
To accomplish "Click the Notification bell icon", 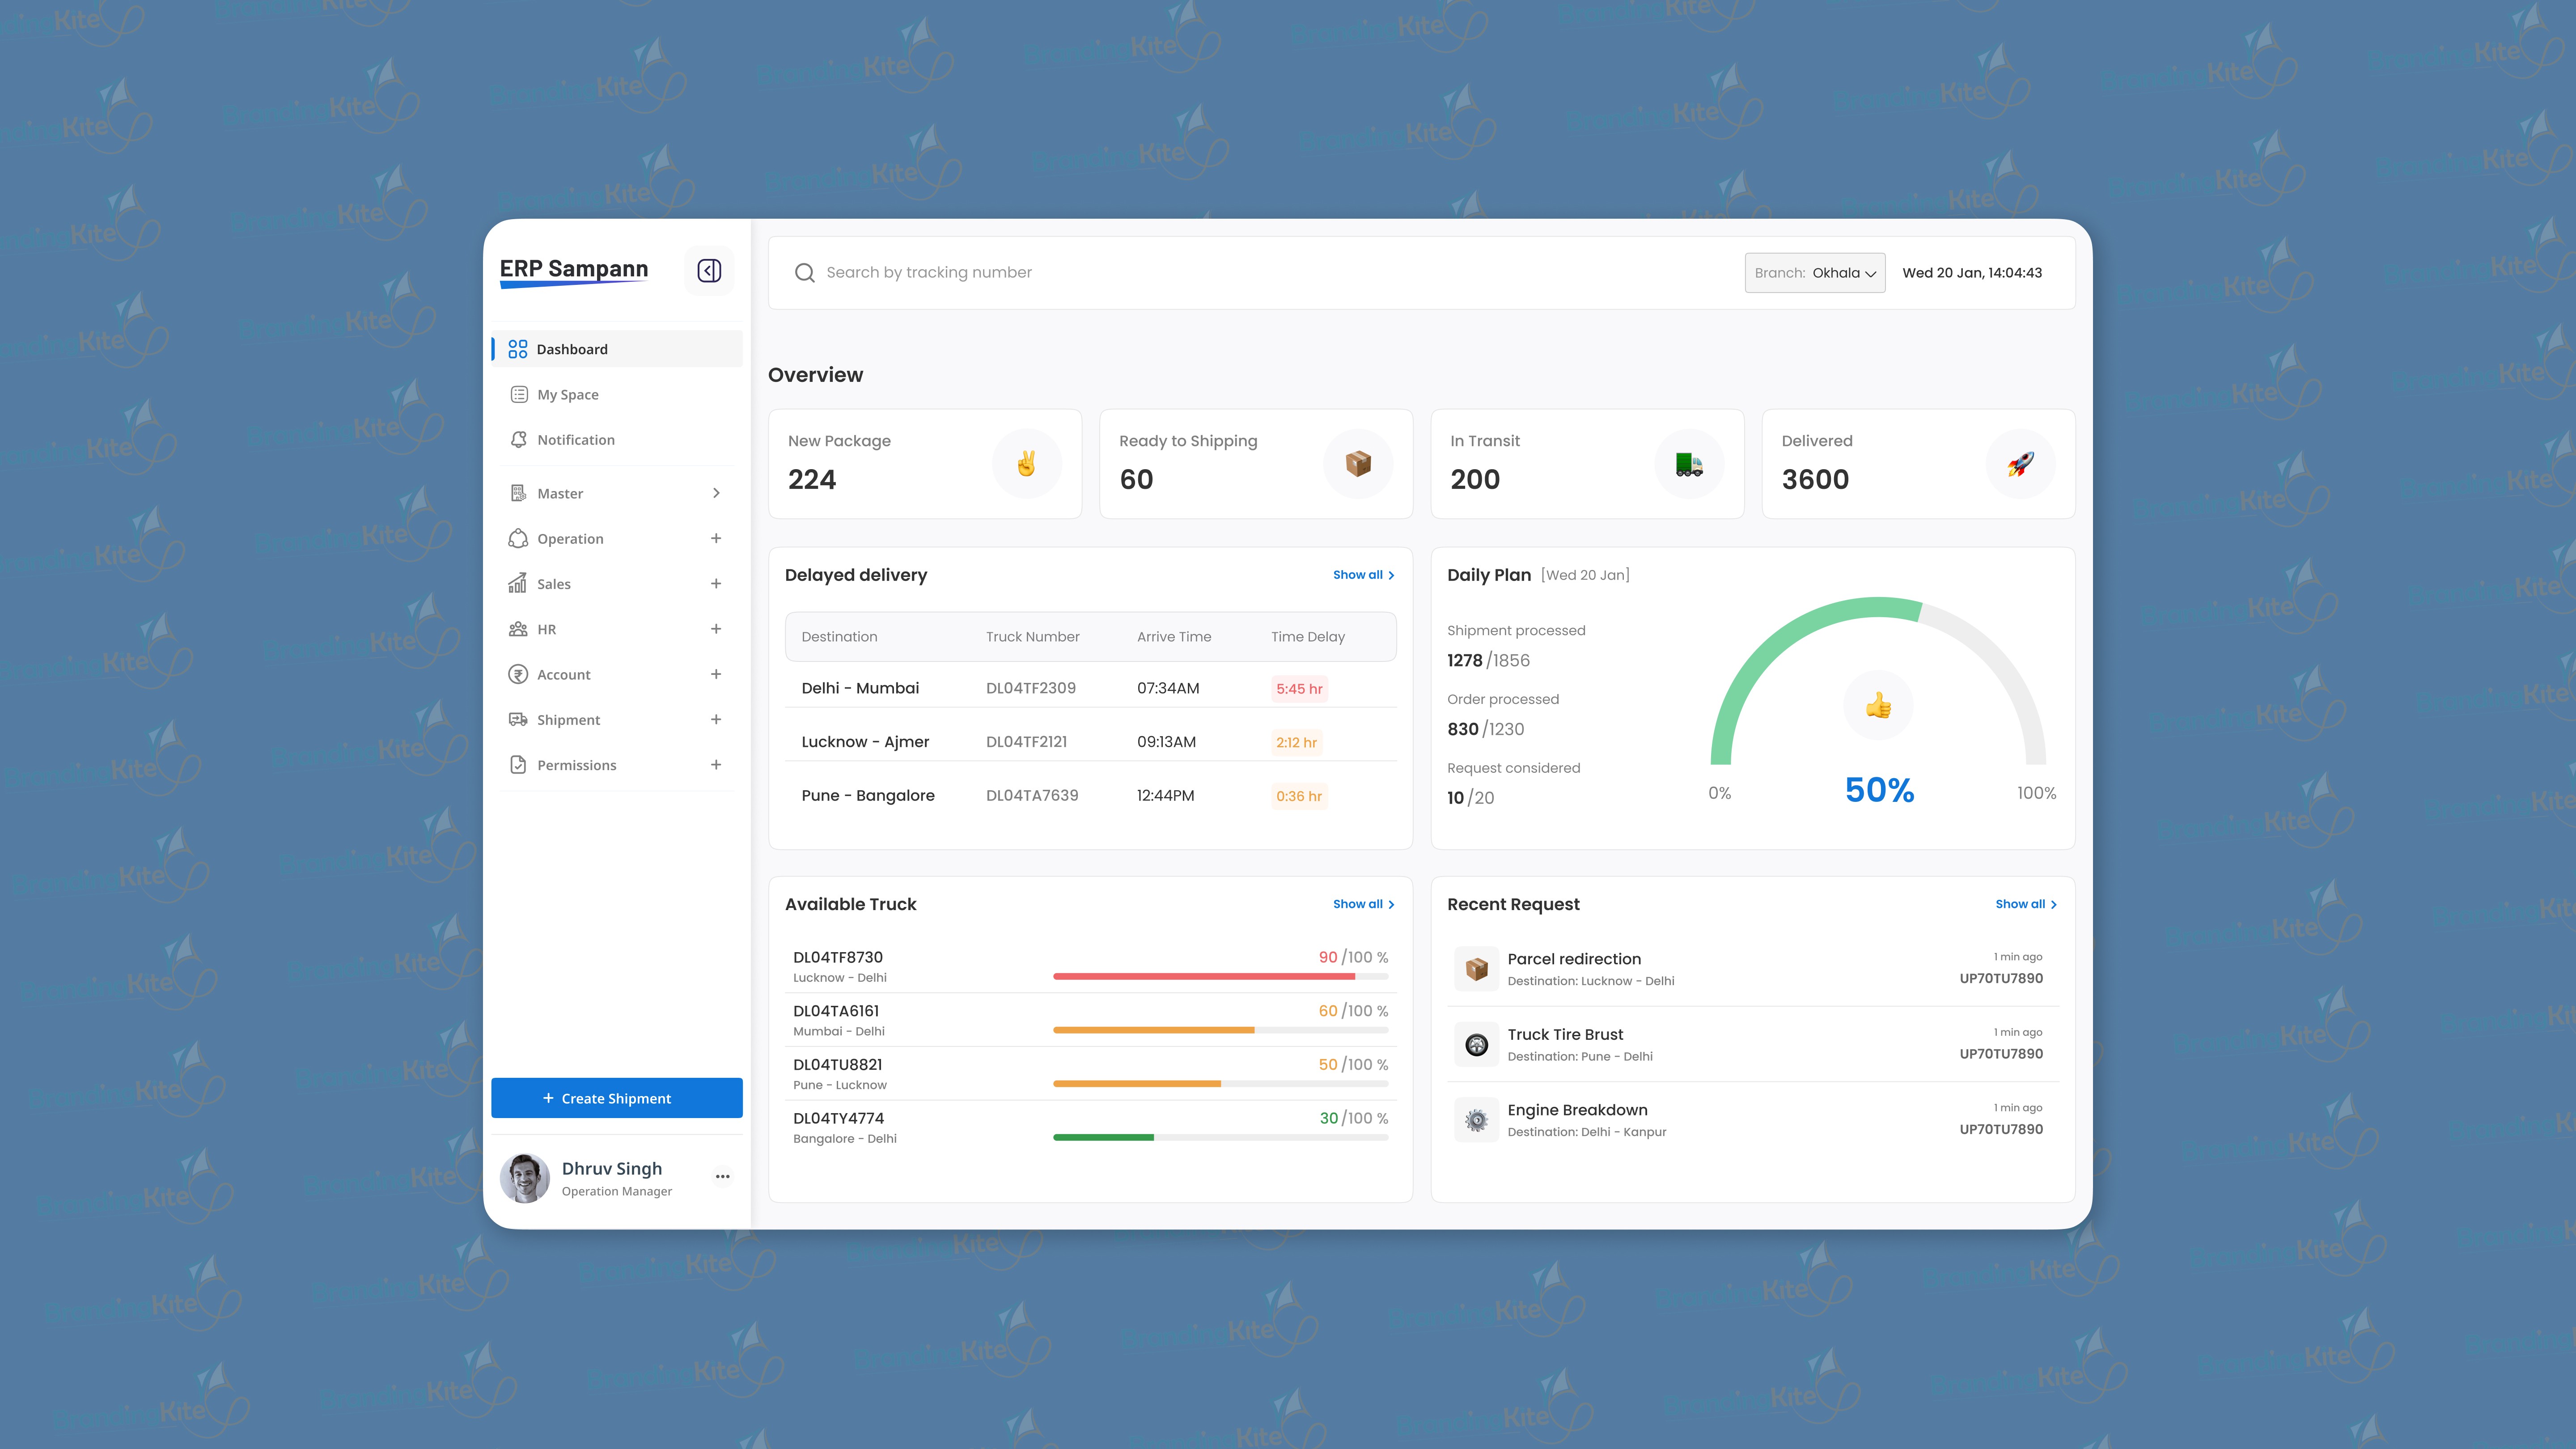I will tap(518, 440).
